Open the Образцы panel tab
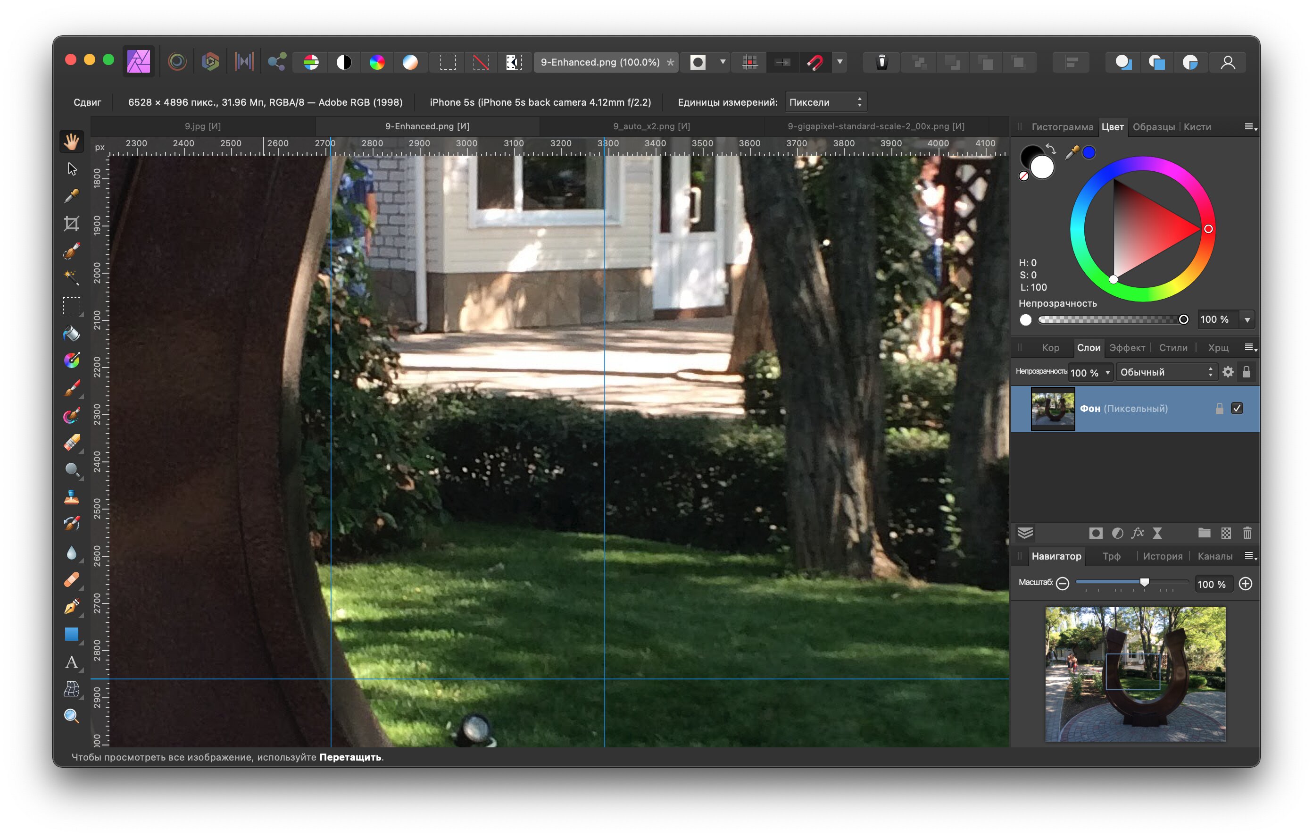 (x=1153, y=126)
